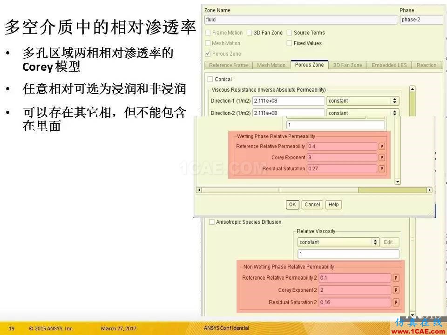
Task: Select the Porous Zone tab
Action: click(309, 65)
